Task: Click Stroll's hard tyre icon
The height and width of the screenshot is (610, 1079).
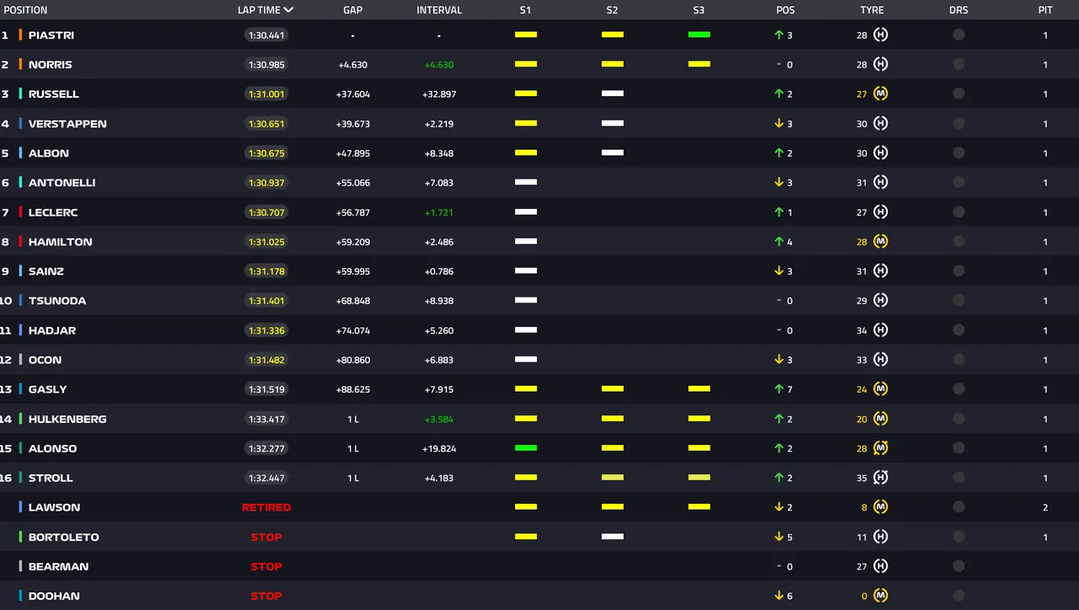Action: [881, 477]
